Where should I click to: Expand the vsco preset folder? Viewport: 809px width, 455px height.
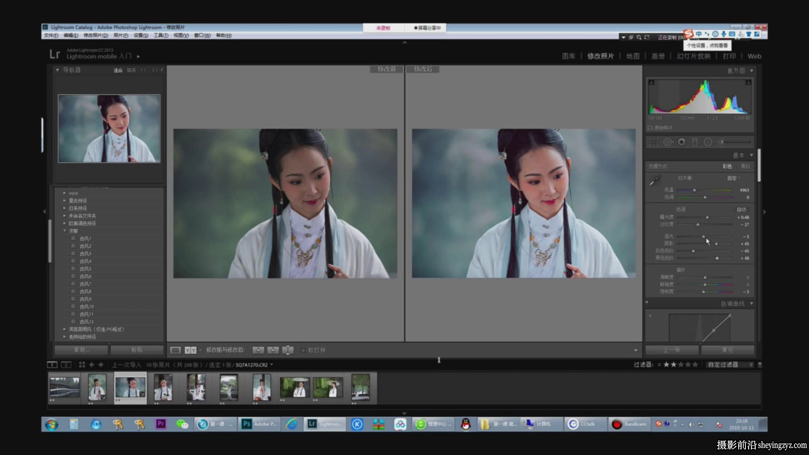64,193
